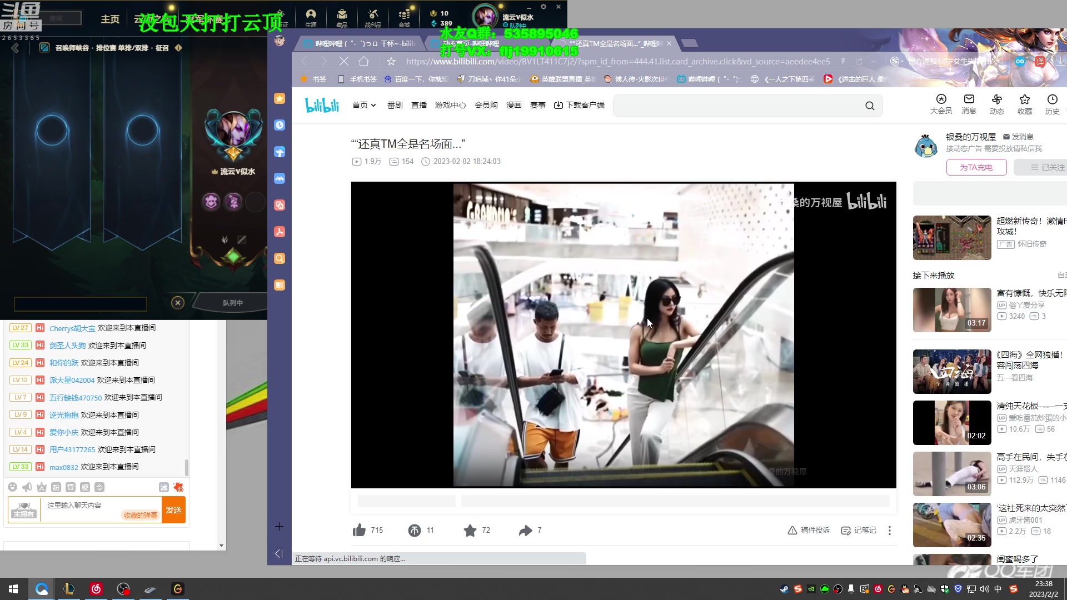Open 手机书签 bookmark
This screenshot has width=1067, height=600.
357,79
